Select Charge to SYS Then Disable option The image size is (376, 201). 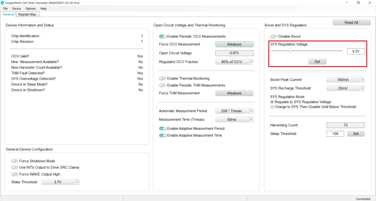click(x=272, y=107)
